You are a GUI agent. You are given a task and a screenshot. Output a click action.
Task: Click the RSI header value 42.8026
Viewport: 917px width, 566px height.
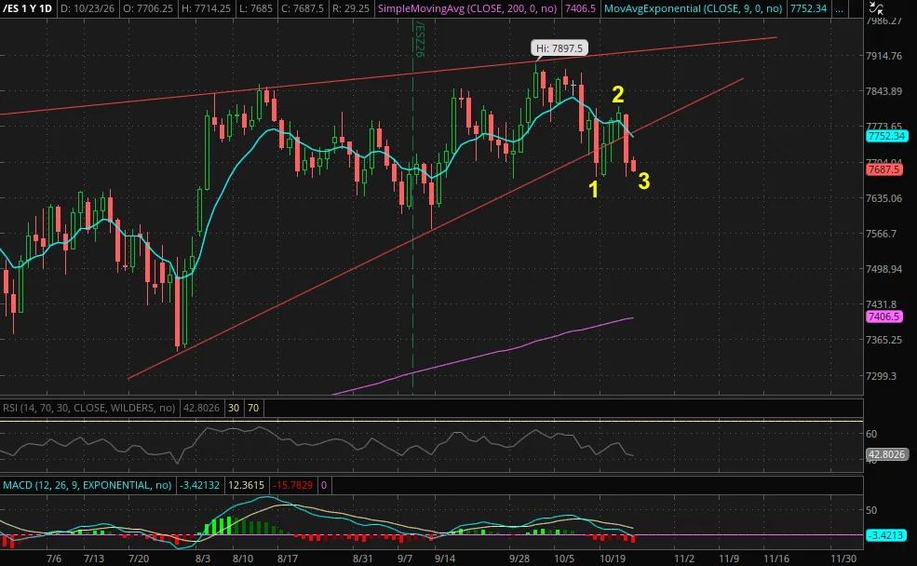201,408
